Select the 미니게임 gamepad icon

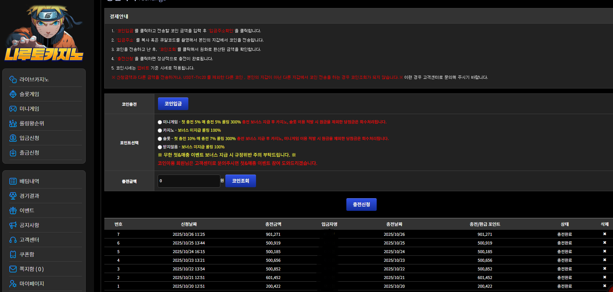pyautogui.click(x=13, y=109)
